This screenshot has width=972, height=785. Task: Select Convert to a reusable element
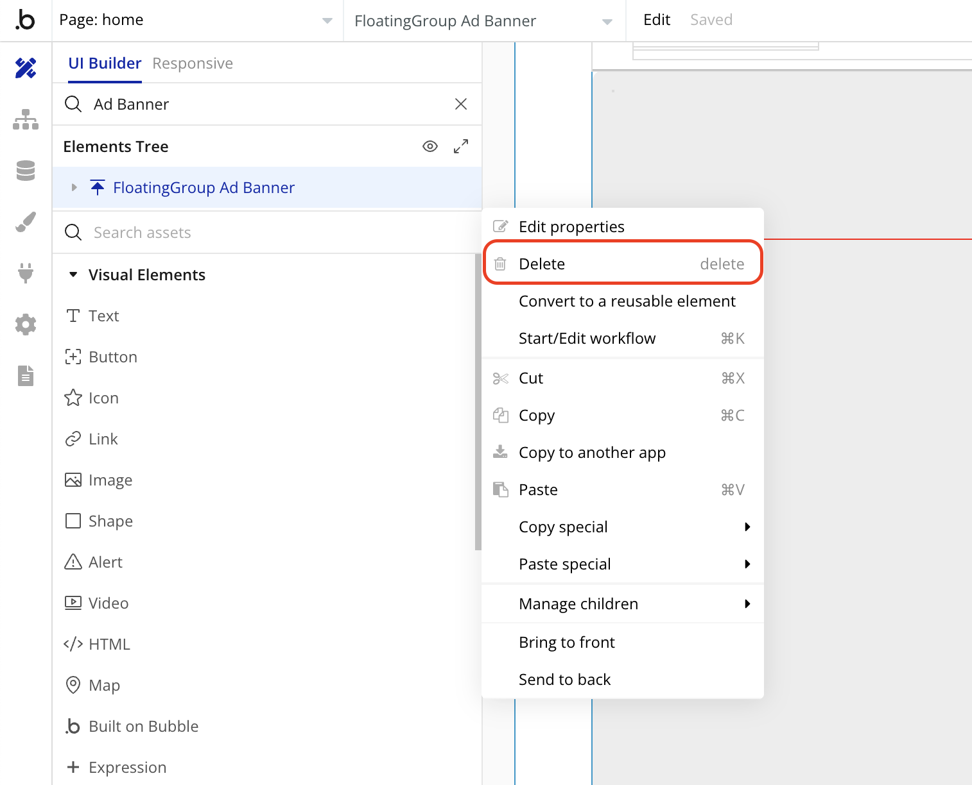pos(627,301)
